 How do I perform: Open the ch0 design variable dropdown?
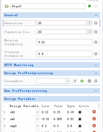pyautogui.click(x=37, y=112)
